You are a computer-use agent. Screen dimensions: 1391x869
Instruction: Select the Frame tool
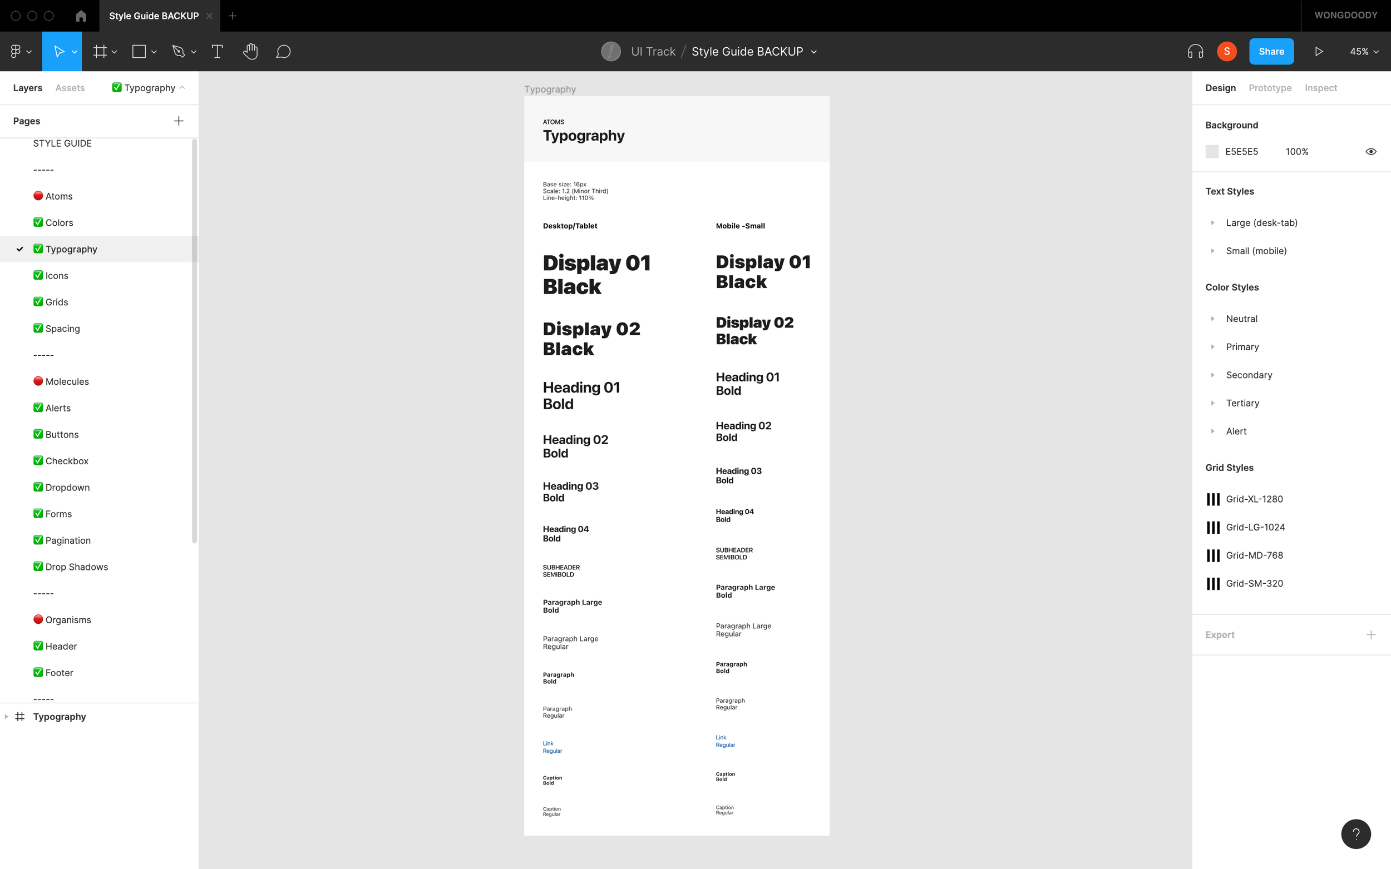(x=100, y=52)
